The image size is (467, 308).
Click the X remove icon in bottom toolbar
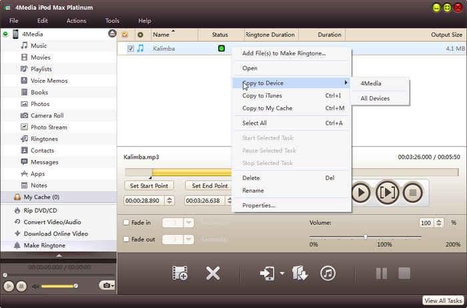(x=213, y=273)
